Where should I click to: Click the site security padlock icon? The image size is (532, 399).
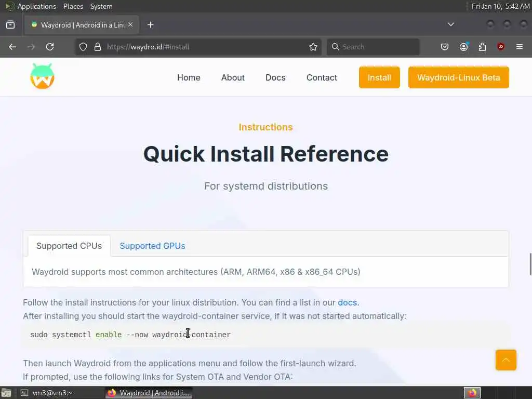coord(98,47)
